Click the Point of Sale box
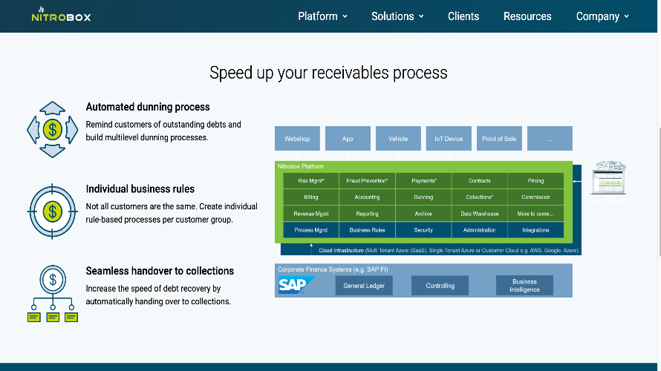The height and width of the screenshot is (371, 661). 499,139
